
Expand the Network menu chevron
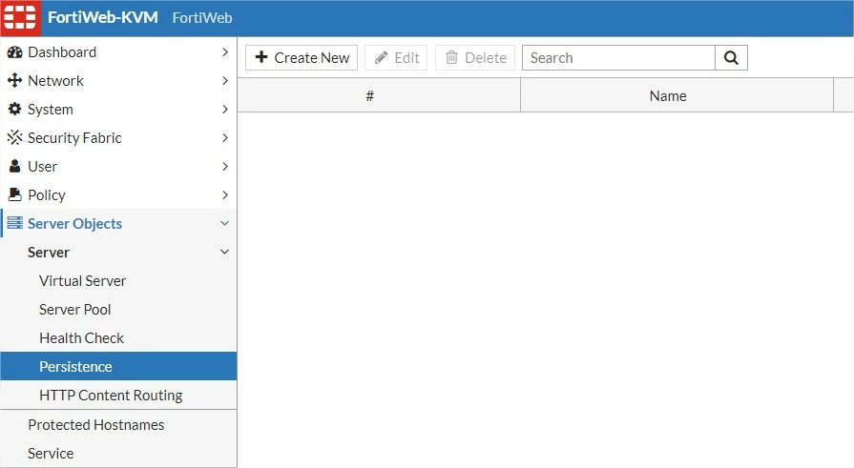(x=225, y=80)
